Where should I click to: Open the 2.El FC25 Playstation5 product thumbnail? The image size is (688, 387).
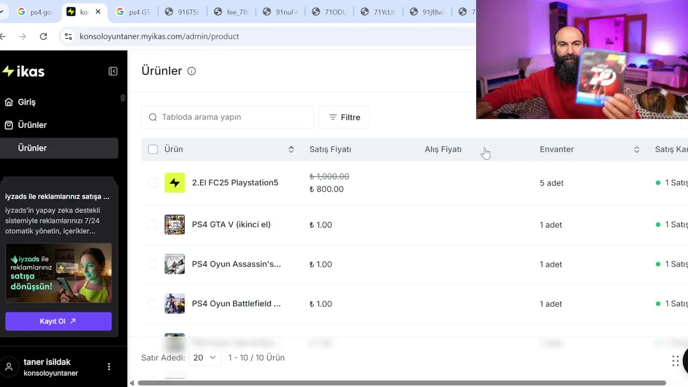[175, 183]
